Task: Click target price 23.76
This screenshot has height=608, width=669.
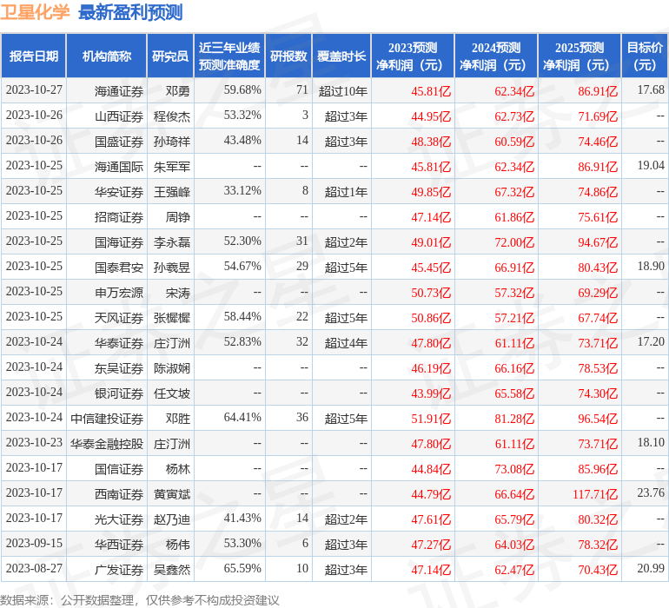Action: click(x=651, y=492)
